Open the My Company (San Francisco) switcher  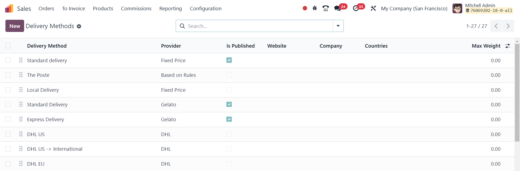click(414, 9)
